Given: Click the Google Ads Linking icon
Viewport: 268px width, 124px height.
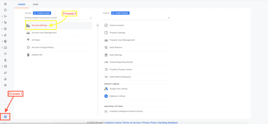Looking at the screenshot, I should (106, 89).
